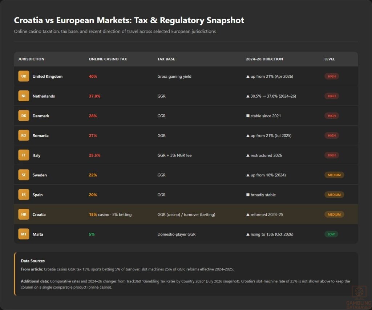The image size is (372, 310).
Task: Click the Sweden jurisdiction name
Action: click(x=40, y=175)
